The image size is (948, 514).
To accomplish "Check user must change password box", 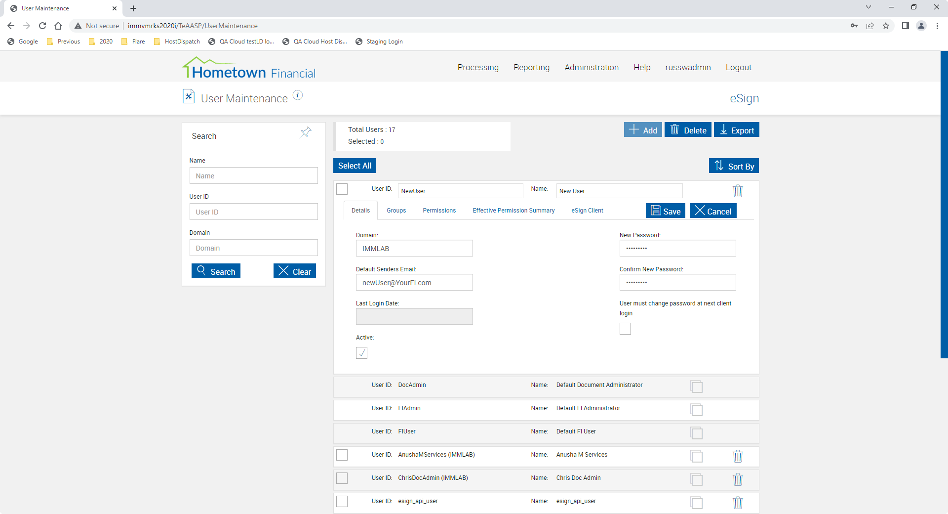I will pyautogui.click(x=625, y=329).
